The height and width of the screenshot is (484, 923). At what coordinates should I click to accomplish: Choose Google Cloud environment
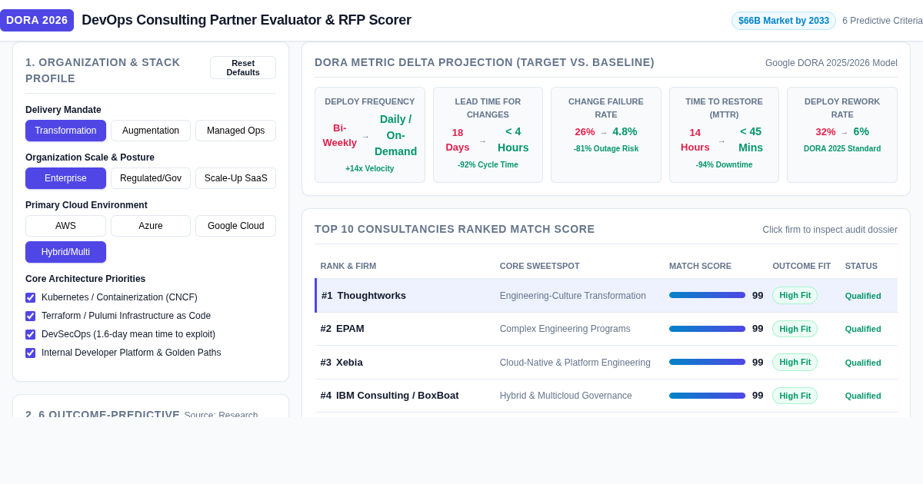click(235, 226)
